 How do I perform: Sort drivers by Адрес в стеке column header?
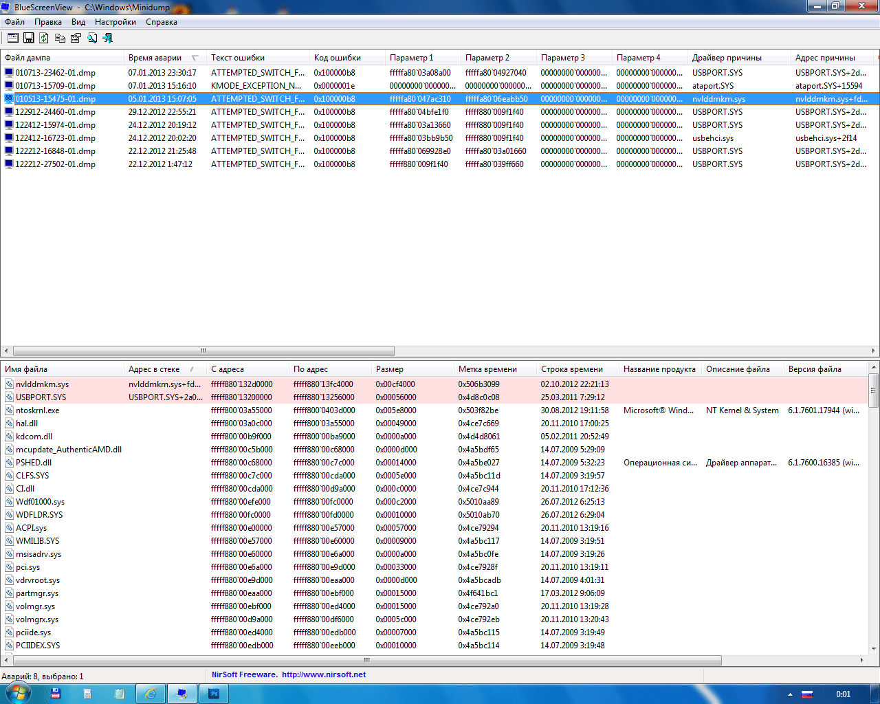(154, 369)
